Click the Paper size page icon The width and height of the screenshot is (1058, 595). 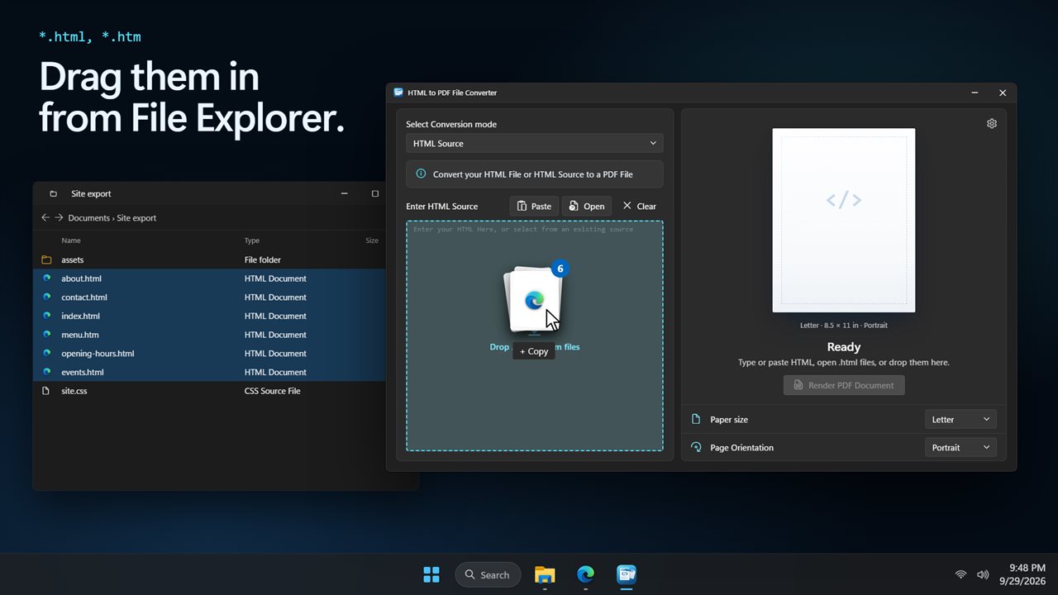pos(696,419)
